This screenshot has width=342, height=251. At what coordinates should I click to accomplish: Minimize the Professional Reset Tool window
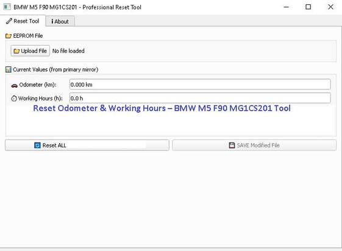coord(286,7)
